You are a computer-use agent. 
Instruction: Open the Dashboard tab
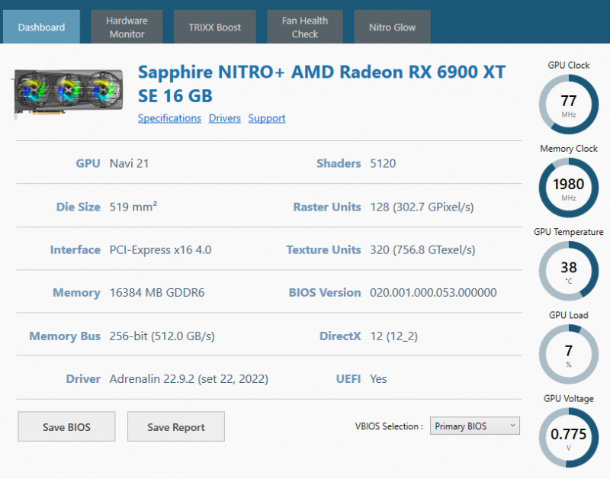pos(41,27)
